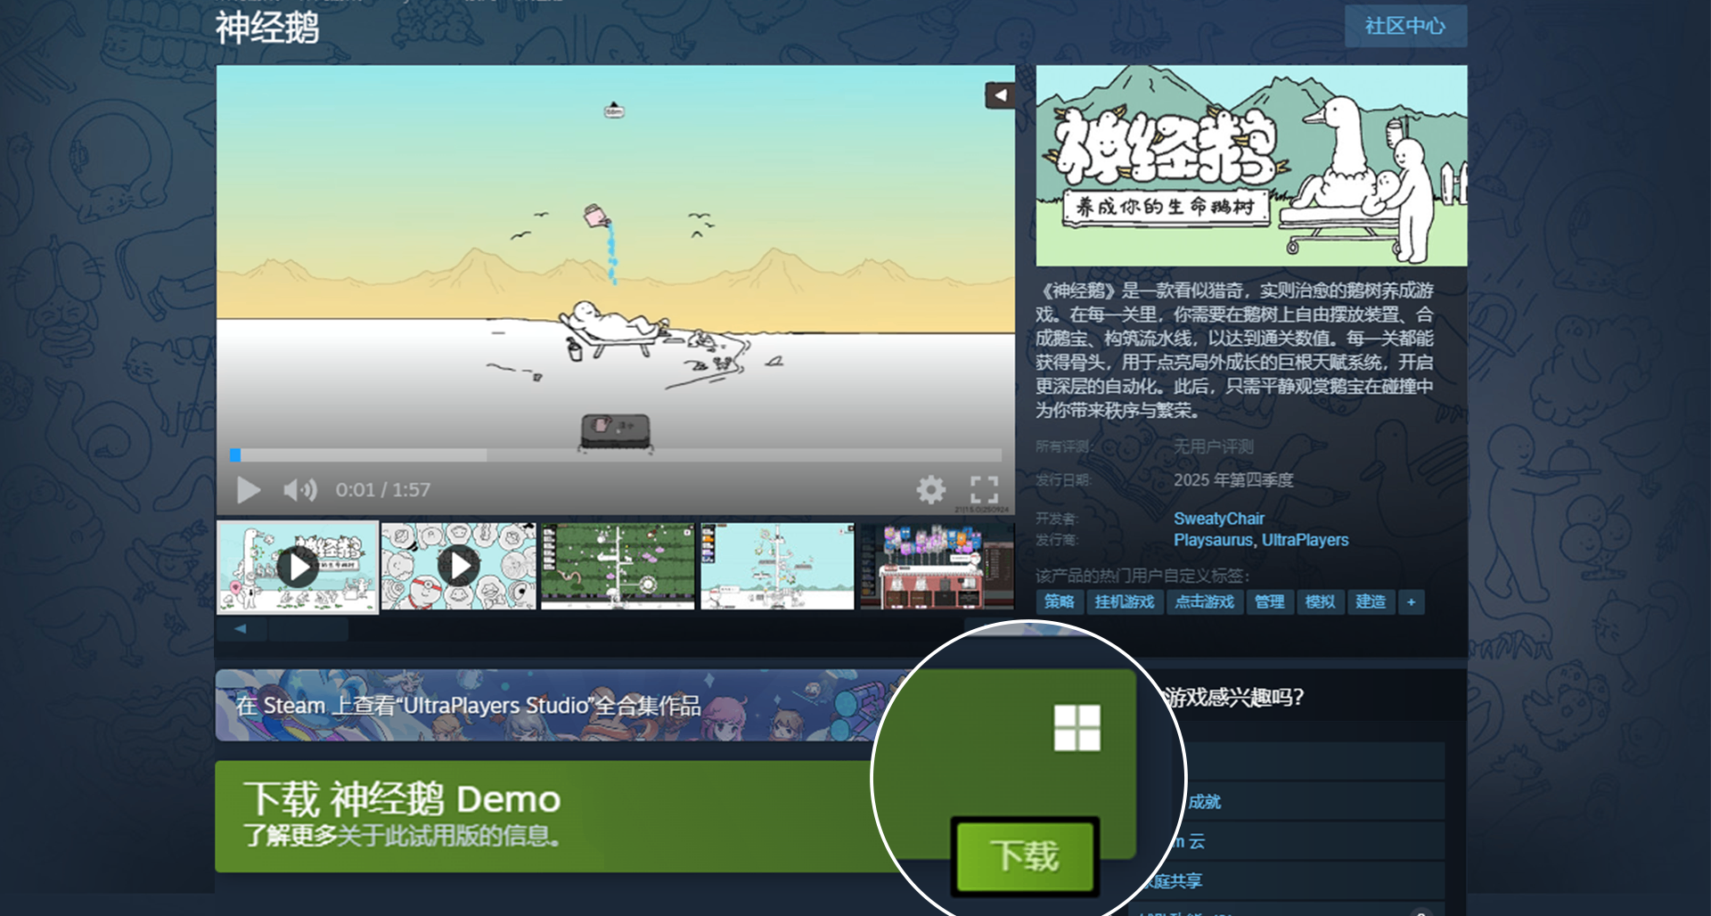Open the video quality settings gear

[x=931, y=489]
